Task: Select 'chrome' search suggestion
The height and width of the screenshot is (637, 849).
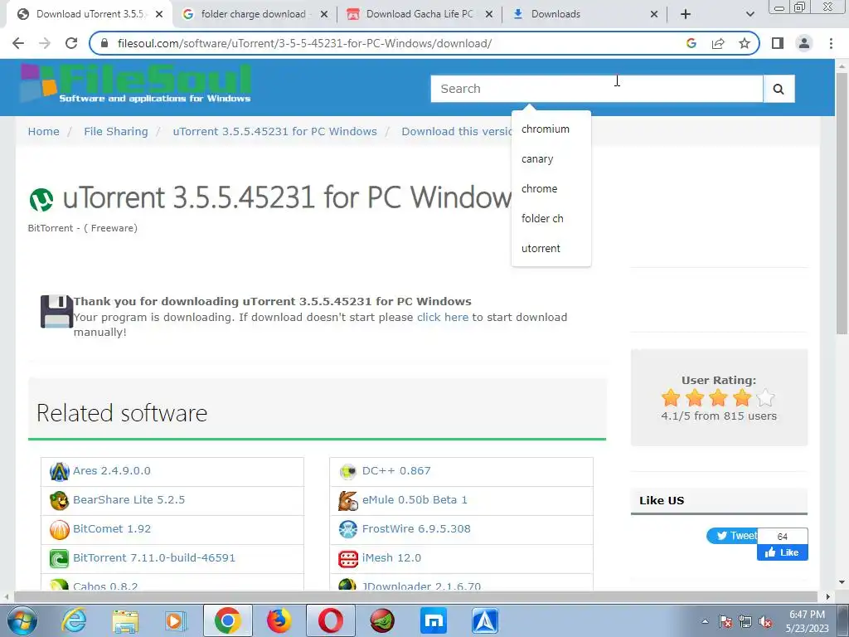Action: (551, 189)
